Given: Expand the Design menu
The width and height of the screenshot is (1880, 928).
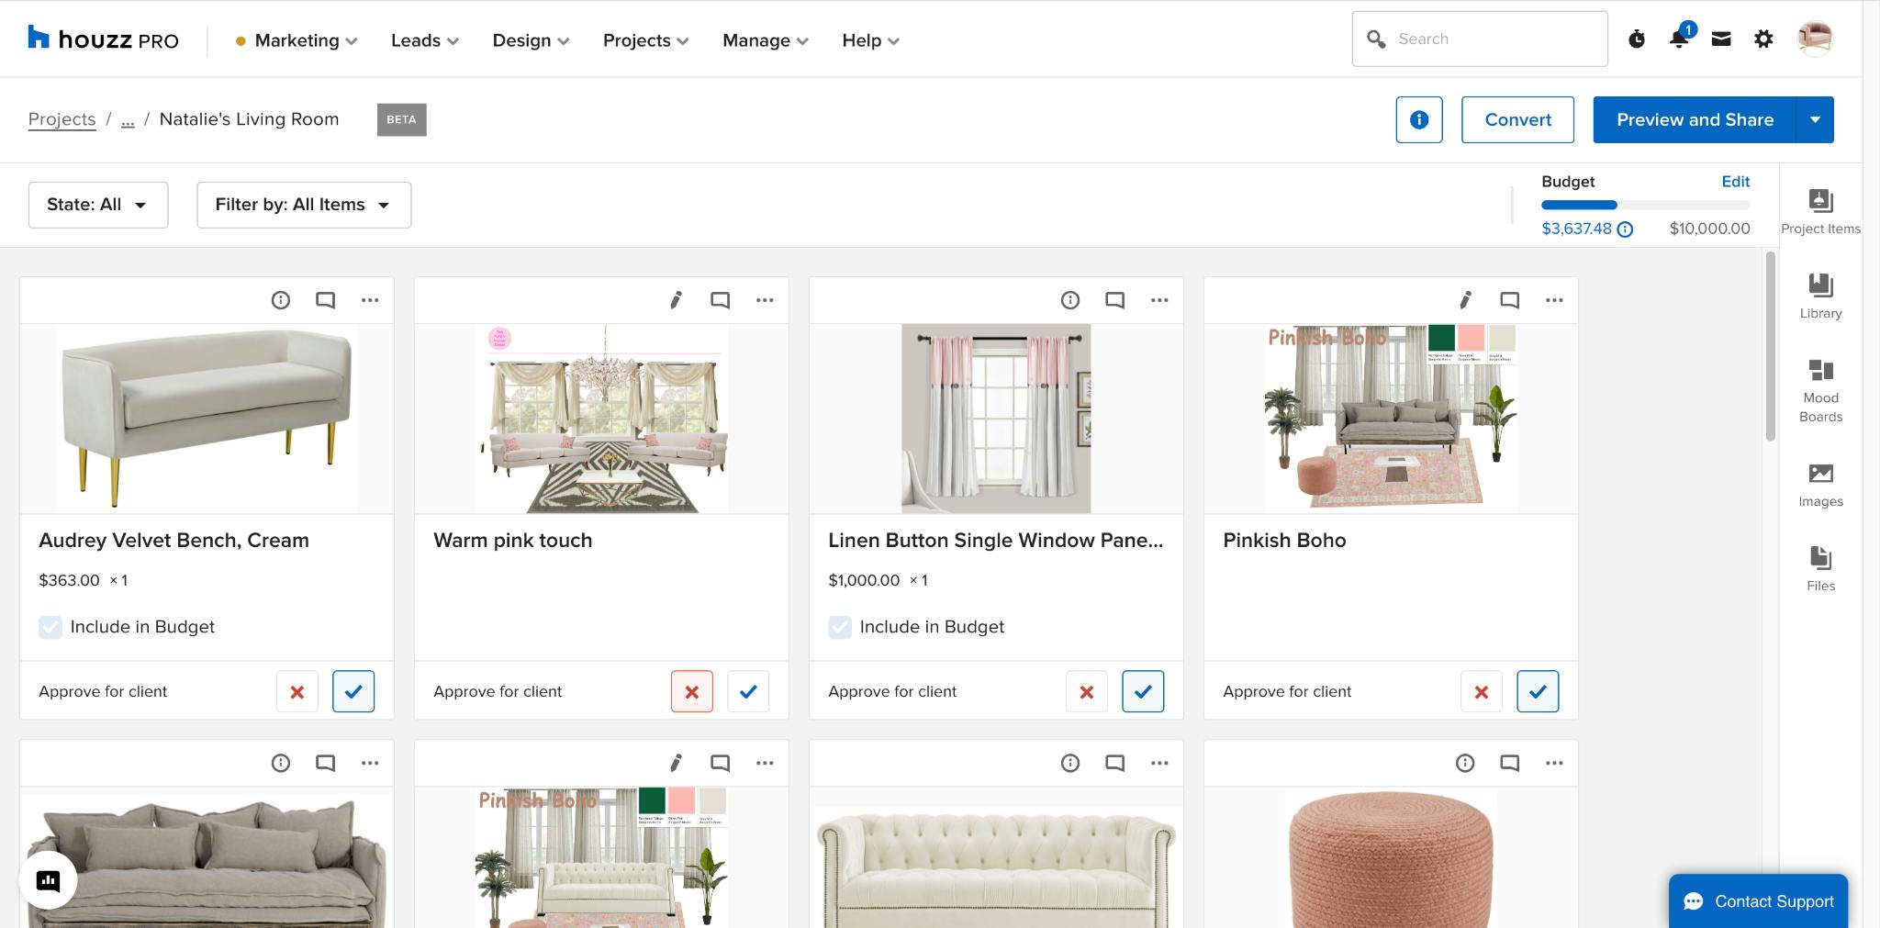Looking at the screenshot, I should pos(531,40).
